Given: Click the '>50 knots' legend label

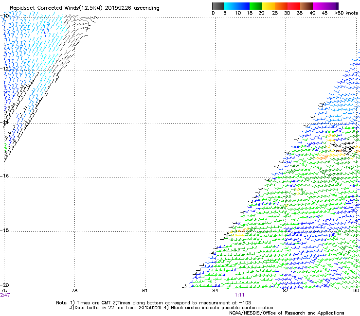Looking at the screenshot, I should point(346,13).
